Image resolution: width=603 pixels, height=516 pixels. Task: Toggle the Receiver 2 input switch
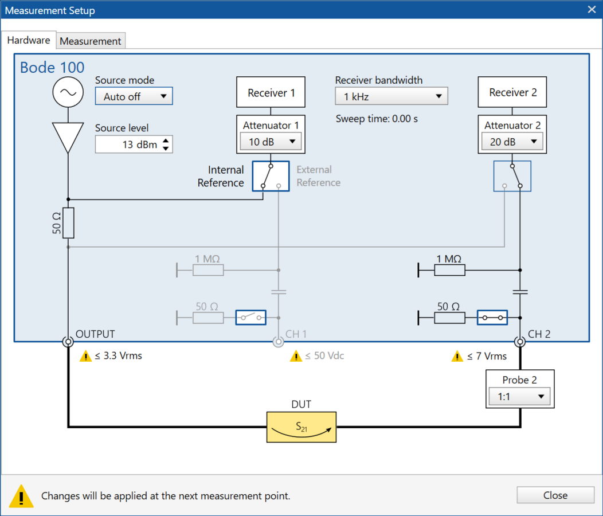pos(512,176)
